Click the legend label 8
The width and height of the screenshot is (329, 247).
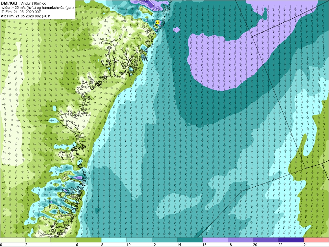pyautogui.click(x=102, y=245)
